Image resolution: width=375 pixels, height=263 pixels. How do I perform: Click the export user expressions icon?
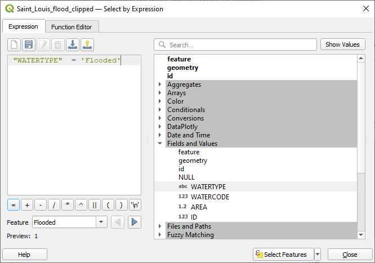point(87,44)
